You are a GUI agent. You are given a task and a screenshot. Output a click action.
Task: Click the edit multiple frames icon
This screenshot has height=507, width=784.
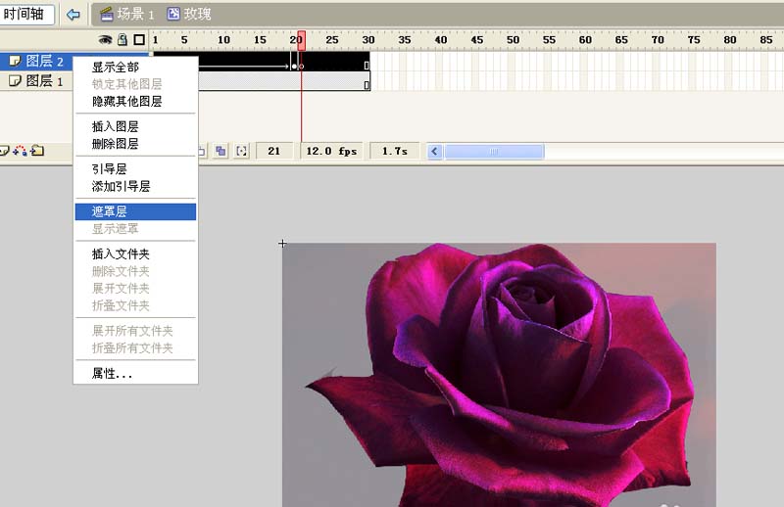(220, 151)
